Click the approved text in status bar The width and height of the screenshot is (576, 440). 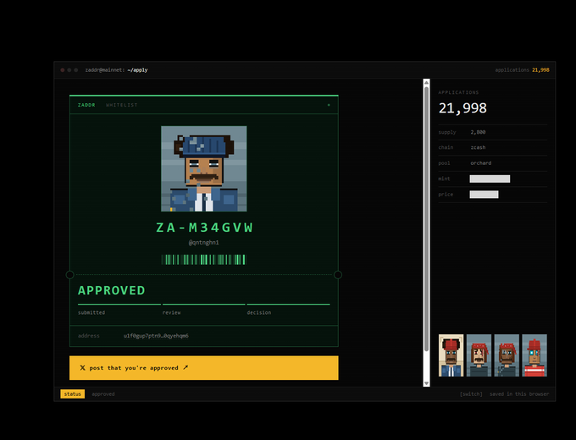(x=103, y=394)
